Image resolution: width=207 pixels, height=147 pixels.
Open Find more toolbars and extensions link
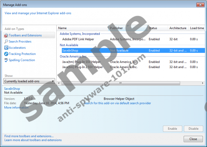pyautogui.click(x=29, y=136)
